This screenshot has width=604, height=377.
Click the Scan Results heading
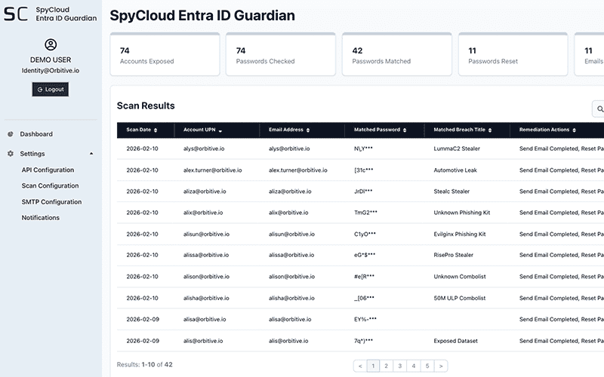[146, 106]
